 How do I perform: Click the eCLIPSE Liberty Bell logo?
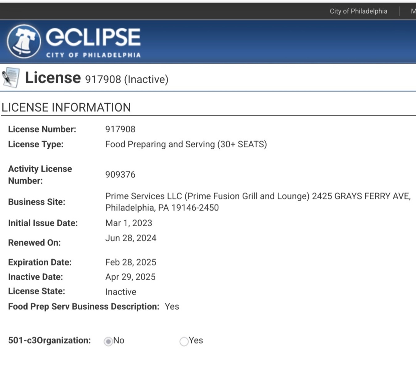tap(24, 41)
